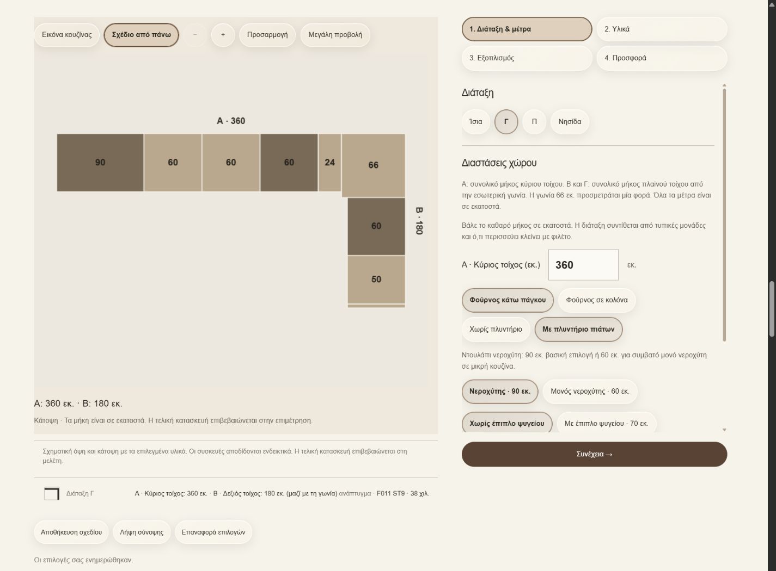Click 'A: 360 εκ. · B: 180 εκ.' summary text
Screen dimensions: 776x571
pos(78,404)
